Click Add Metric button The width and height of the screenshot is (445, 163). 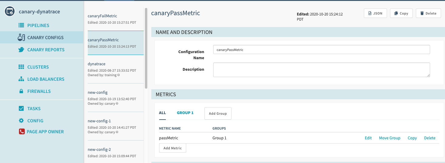tap(173, 148)
